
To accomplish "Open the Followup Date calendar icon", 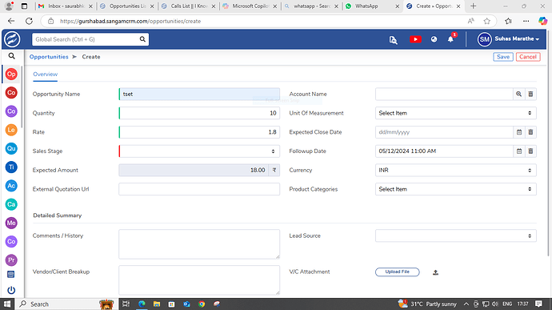I will [519, 151].
